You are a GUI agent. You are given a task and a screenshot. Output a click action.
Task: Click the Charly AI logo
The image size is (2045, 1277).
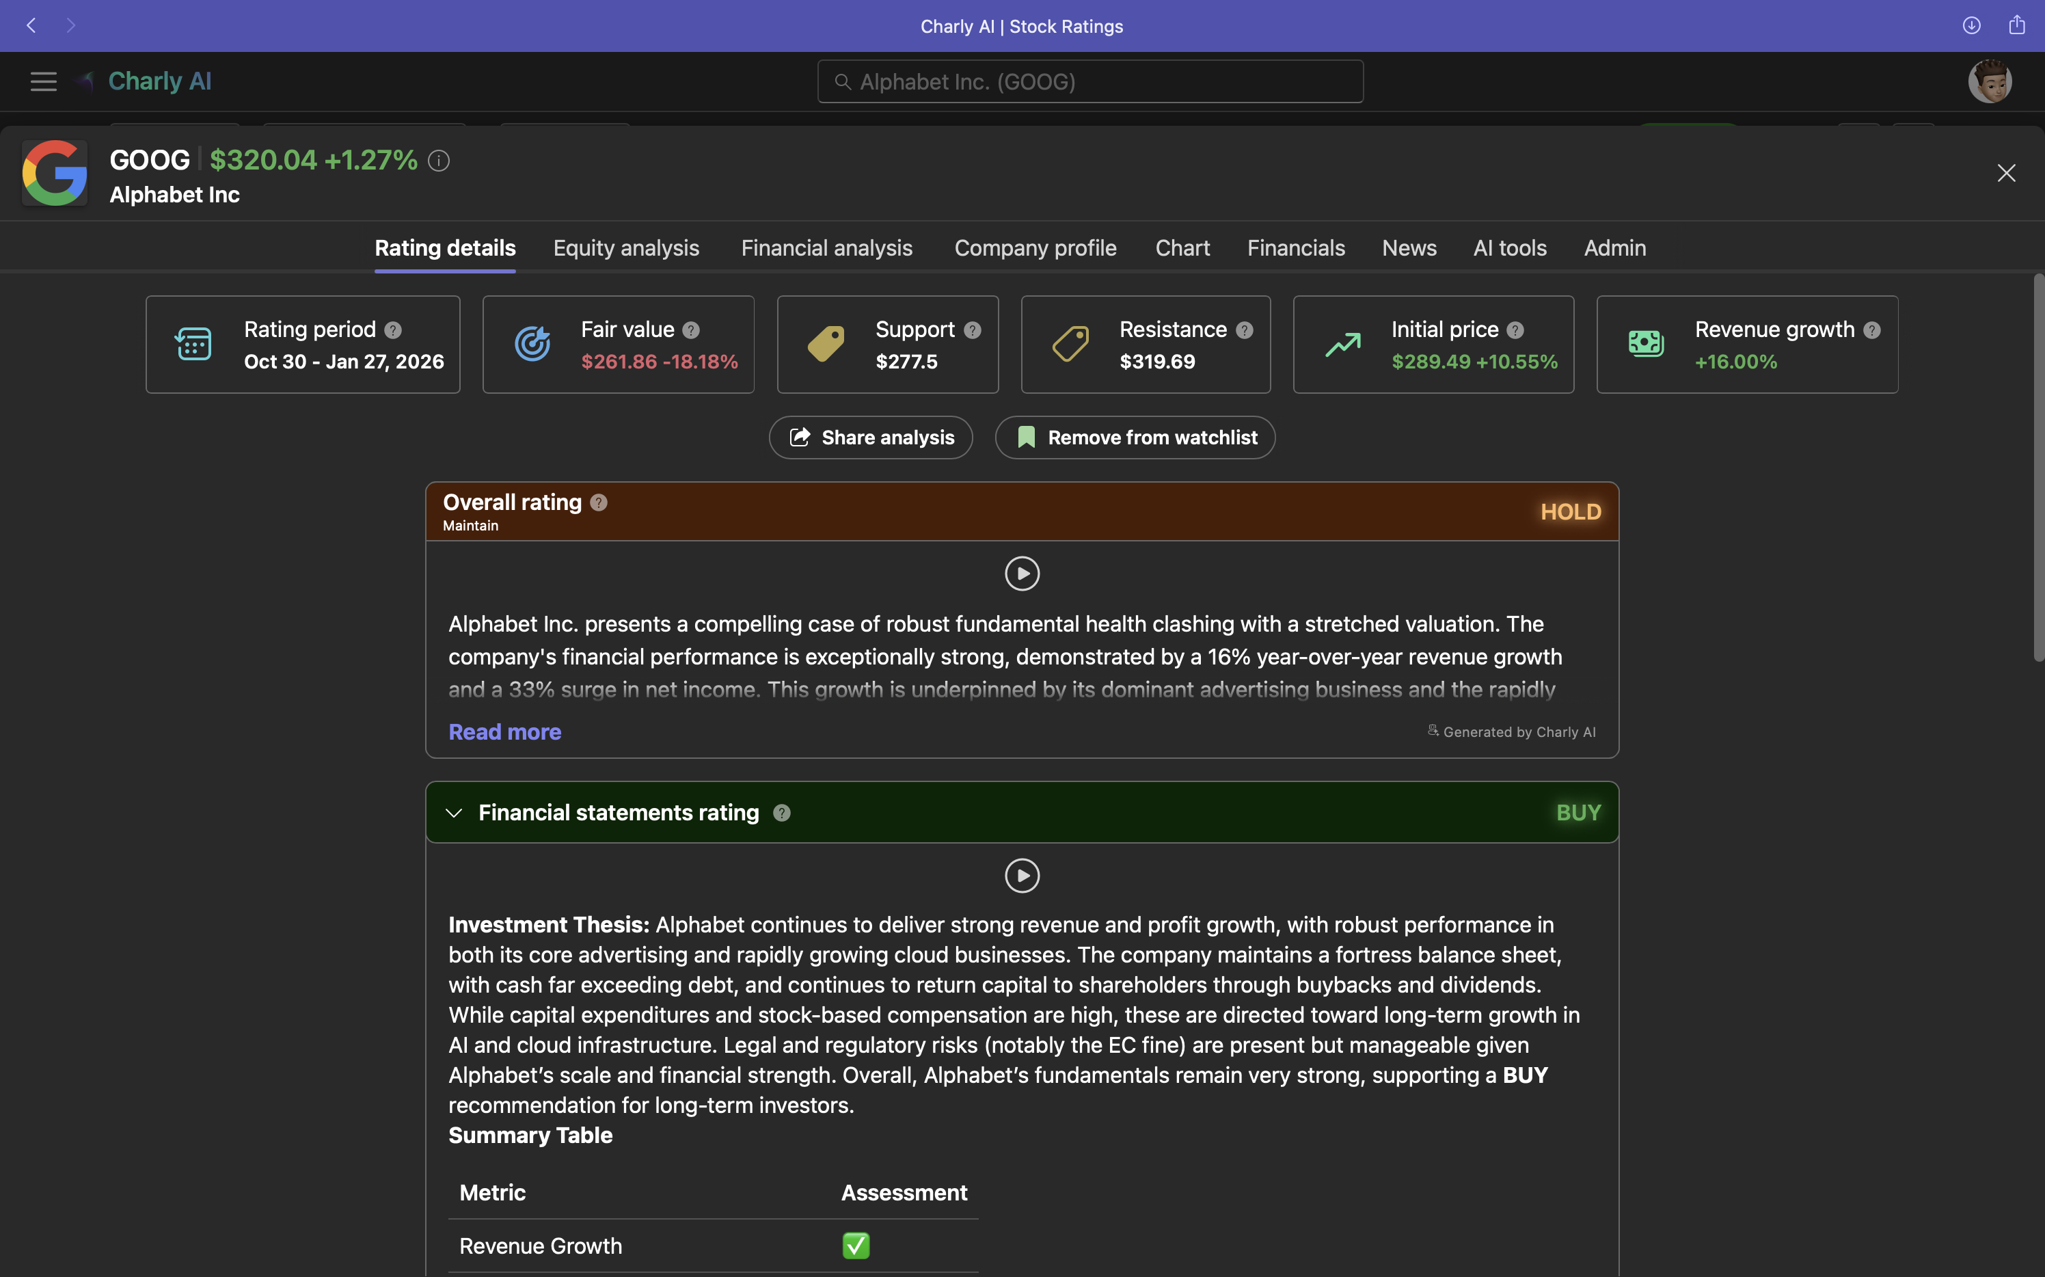145,80
